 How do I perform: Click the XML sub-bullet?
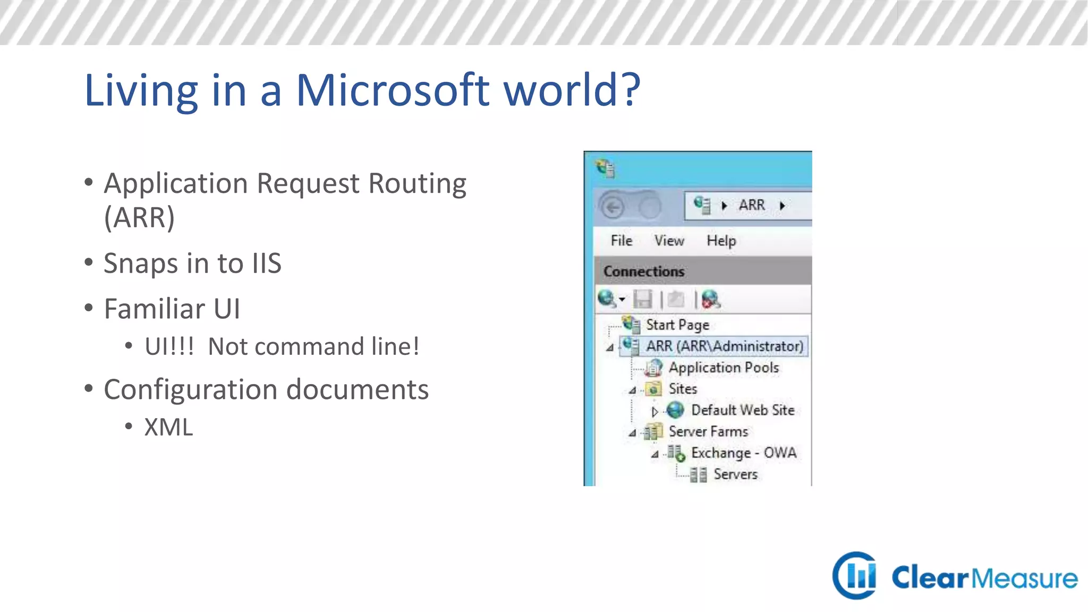(168, 427)
